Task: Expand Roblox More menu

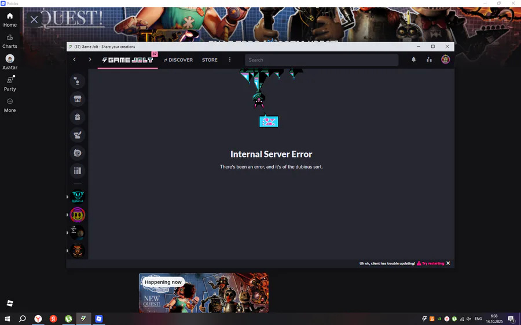Action: pos(10,106)
